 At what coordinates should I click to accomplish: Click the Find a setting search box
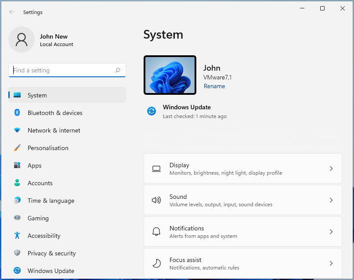pos(67,70)
